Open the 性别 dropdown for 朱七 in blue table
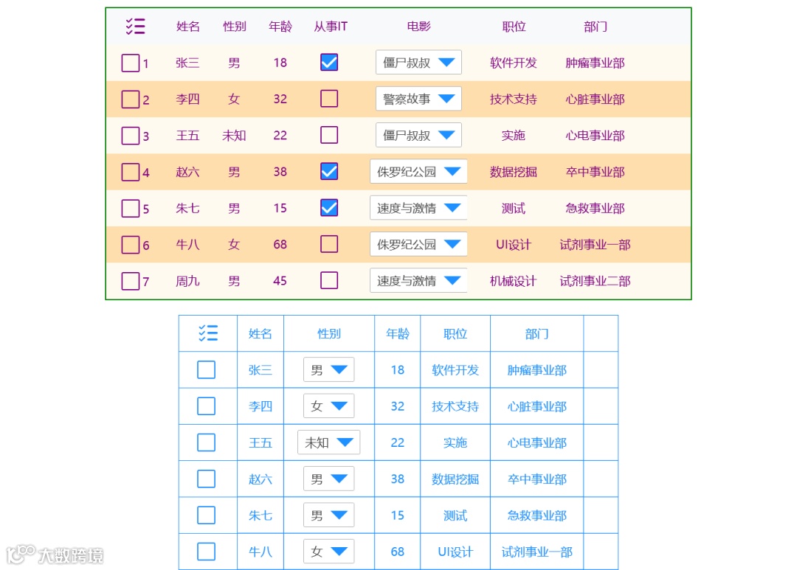Screen dimensions: 797x570 coord(328,515)
